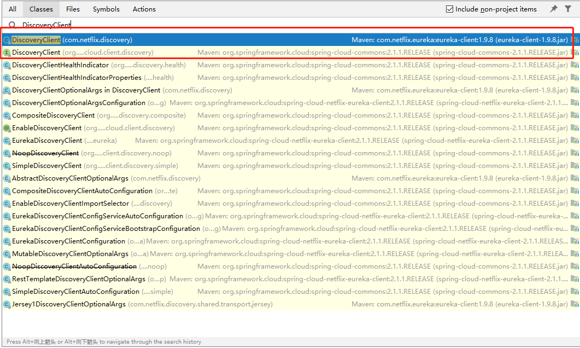Select NoopDiscoveryClientAutoConfiguration result
This screenshot has width=580, height=348.
290,266
